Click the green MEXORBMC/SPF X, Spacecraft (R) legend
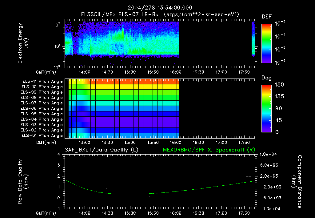The image size is (315, 218). pos(209,150)
